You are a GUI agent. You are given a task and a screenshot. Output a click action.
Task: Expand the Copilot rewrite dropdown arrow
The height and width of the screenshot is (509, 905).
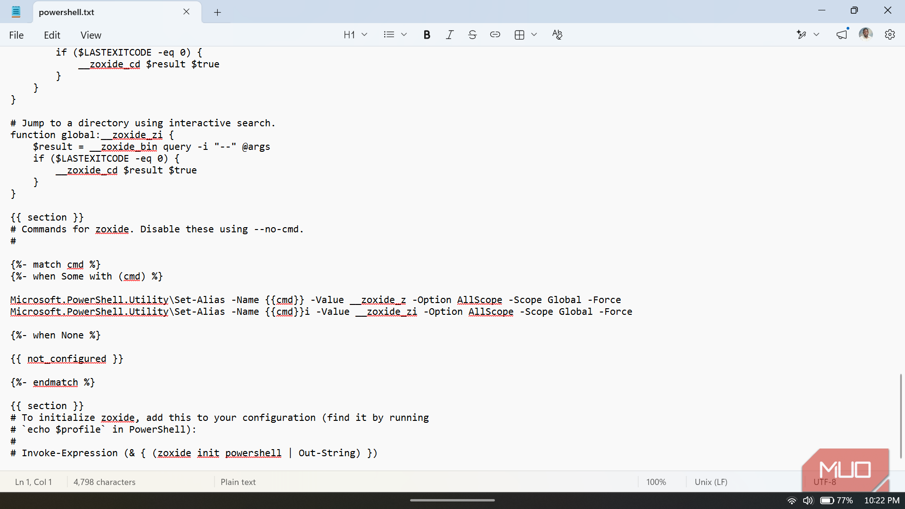[x=816, y=35]
